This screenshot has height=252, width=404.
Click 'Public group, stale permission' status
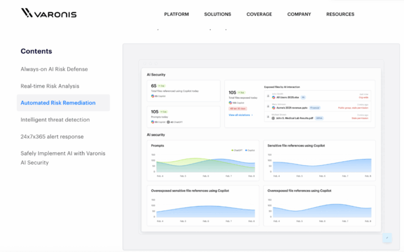coord(353,108)
